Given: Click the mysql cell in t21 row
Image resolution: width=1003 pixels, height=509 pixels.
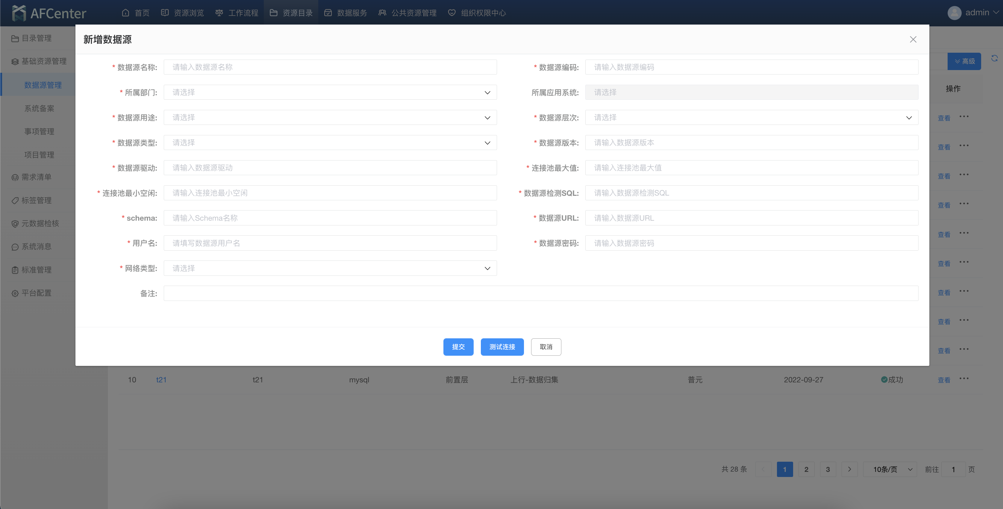Looking at the screenshot, I should click(359, 380).
